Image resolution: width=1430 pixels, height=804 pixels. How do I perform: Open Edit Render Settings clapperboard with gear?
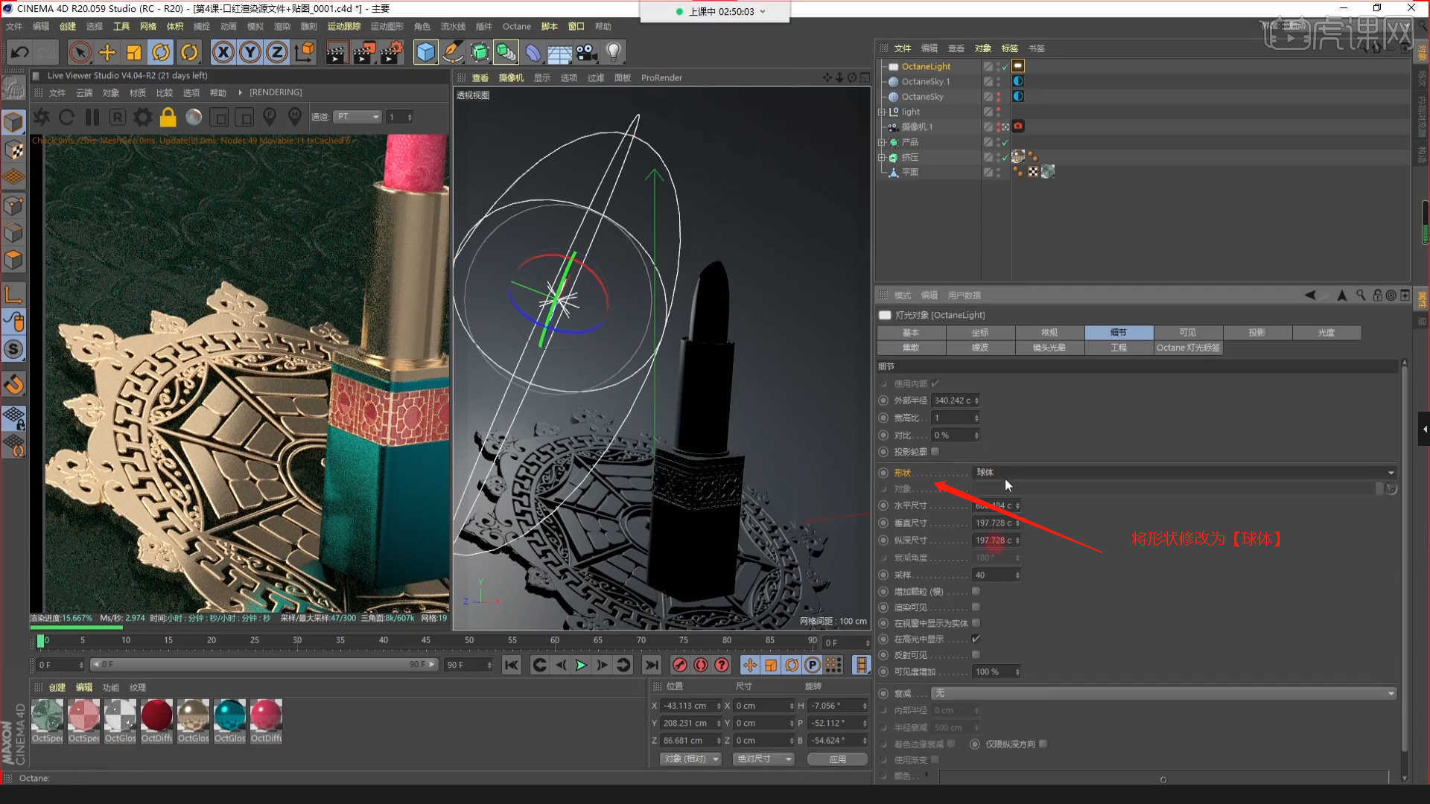click(x=392, y=52)
